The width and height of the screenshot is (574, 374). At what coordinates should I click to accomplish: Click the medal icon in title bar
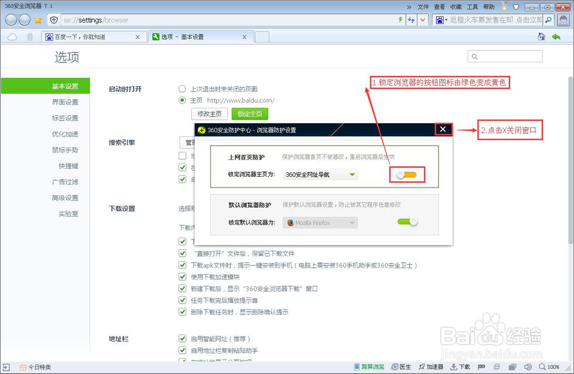click(505, 6)
